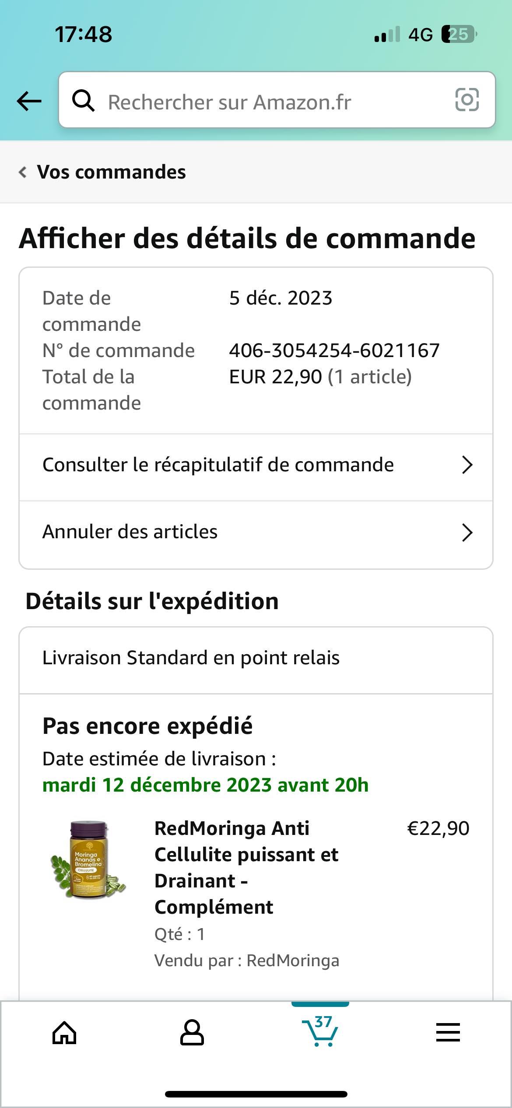The image size is (512, 1108).
Task: Select Annuler des articles
Action: point(130,532)
